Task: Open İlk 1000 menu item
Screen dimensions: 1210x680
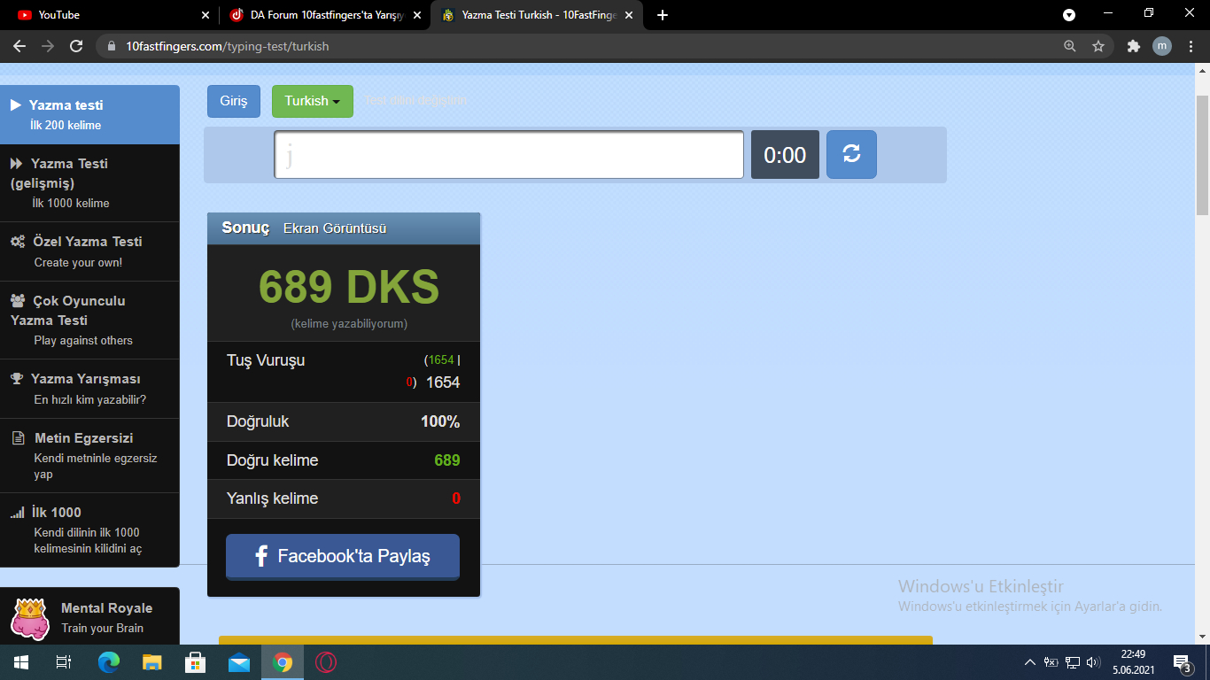Action: 89,529
